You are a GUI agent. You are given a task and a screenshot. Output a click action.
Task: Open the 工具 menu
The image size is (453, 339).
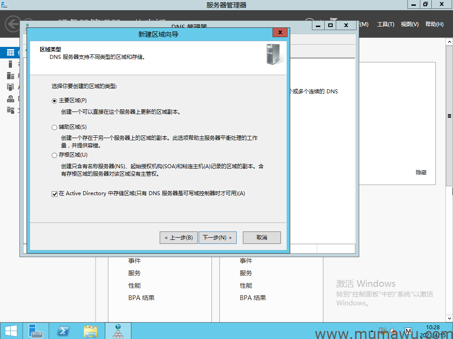click(386, 25)
